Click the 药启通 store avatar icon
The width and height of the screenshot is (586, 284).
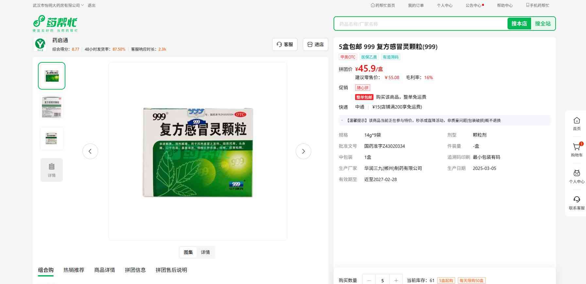(x=40, y=44)
